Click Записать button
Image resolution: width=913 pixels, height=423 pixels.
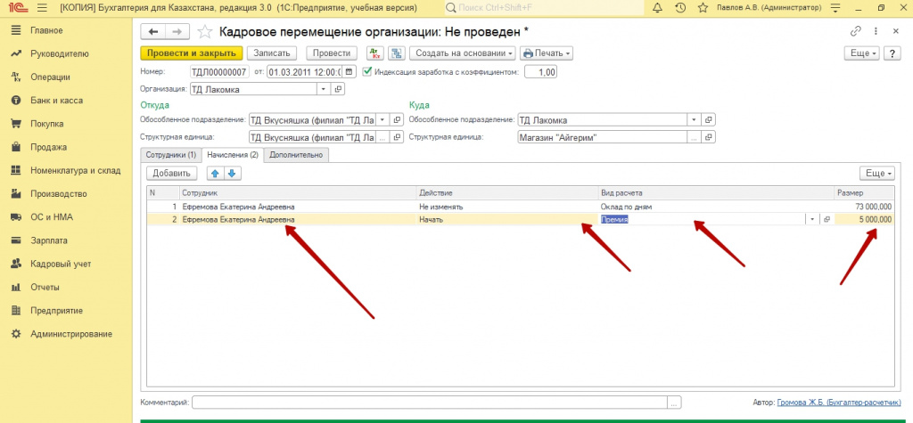[x=272, y=53]
